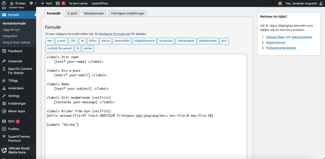This screenshot has width=325, height=159.
Task: Click the Utseende brush icon
Action: 4,61
